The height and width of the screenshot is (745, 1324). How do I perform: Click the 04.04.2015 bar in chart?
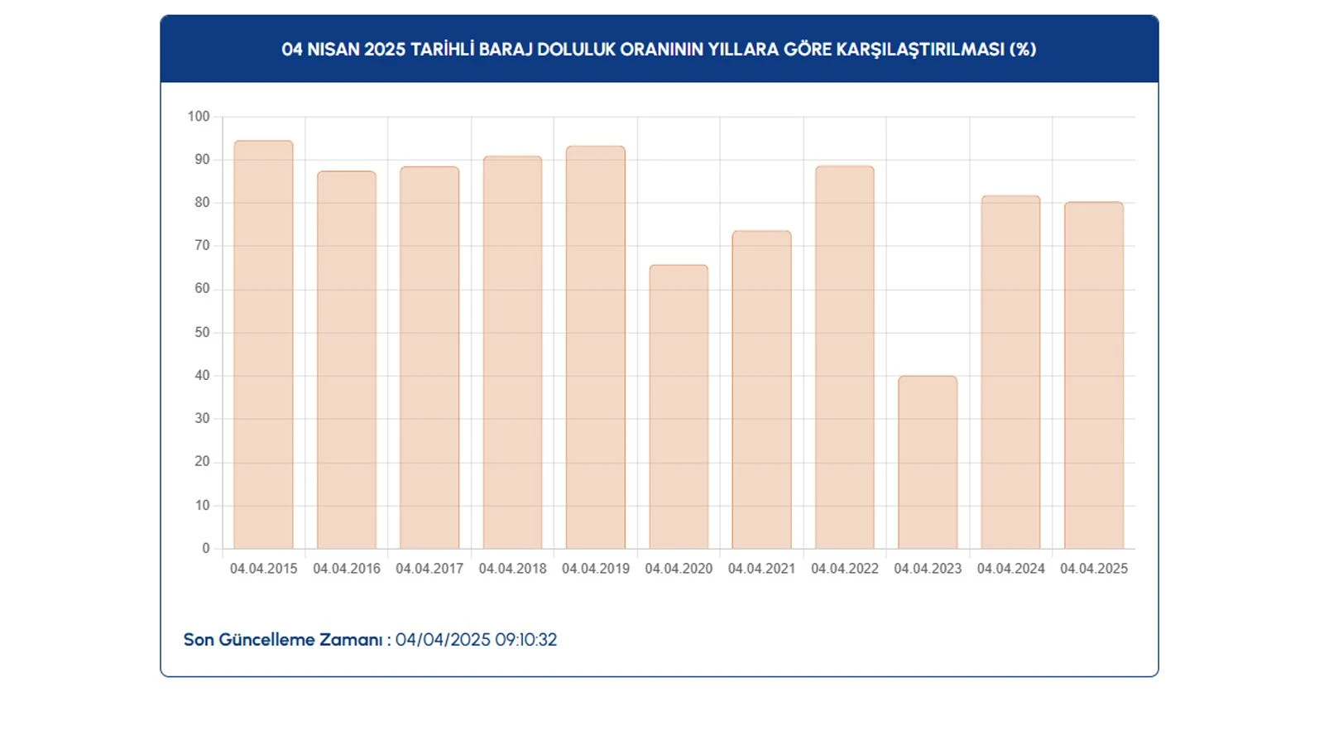point(263,344)
